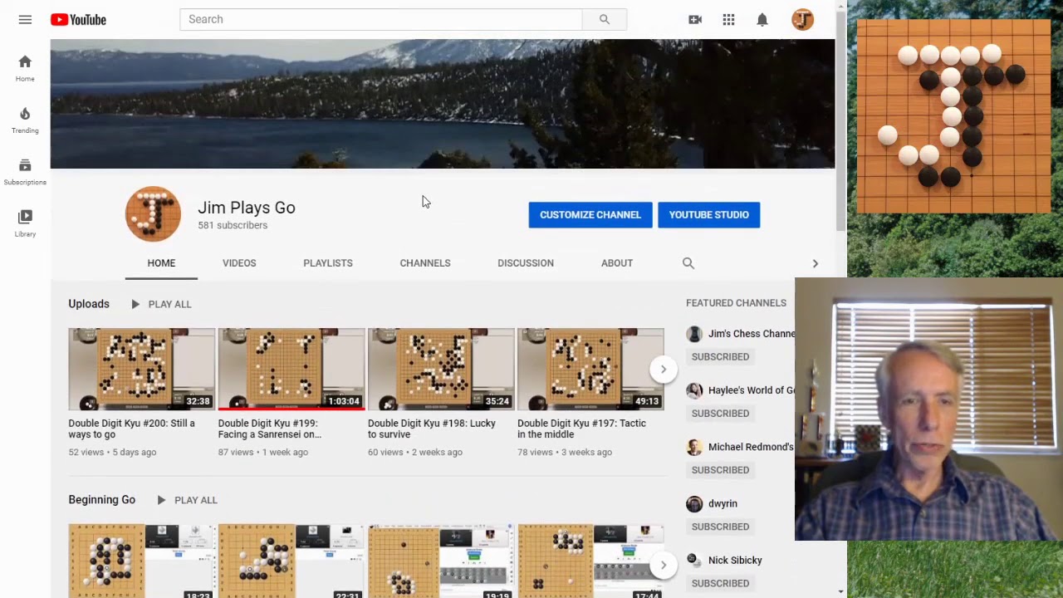Switch to the Playlists tab
The width and height of the screenshot is (1063, 598).
pyautogui.click(x=328, y=262)
